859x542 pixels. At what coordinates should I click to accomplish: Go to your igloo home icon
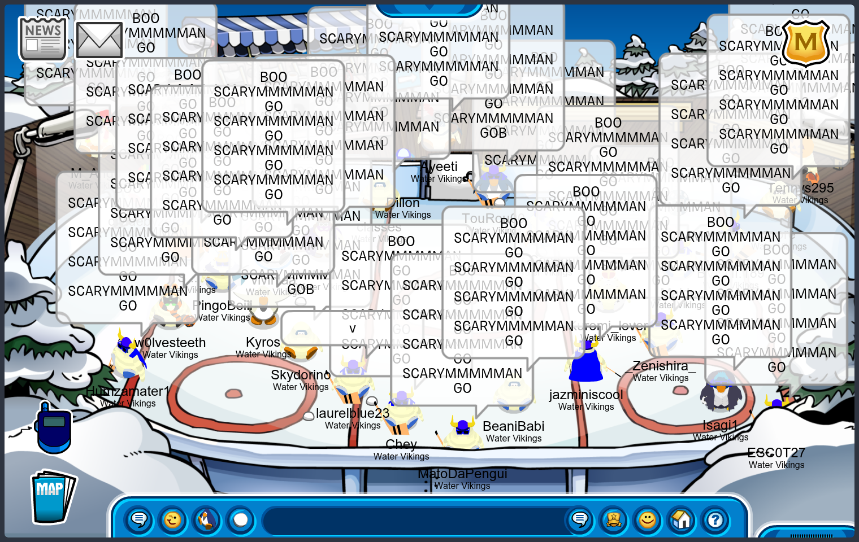pyautogui.click(x=682, y=519)
